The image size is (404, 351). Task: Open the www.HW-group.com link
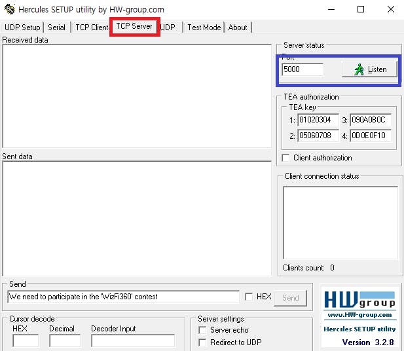point(359,315)
